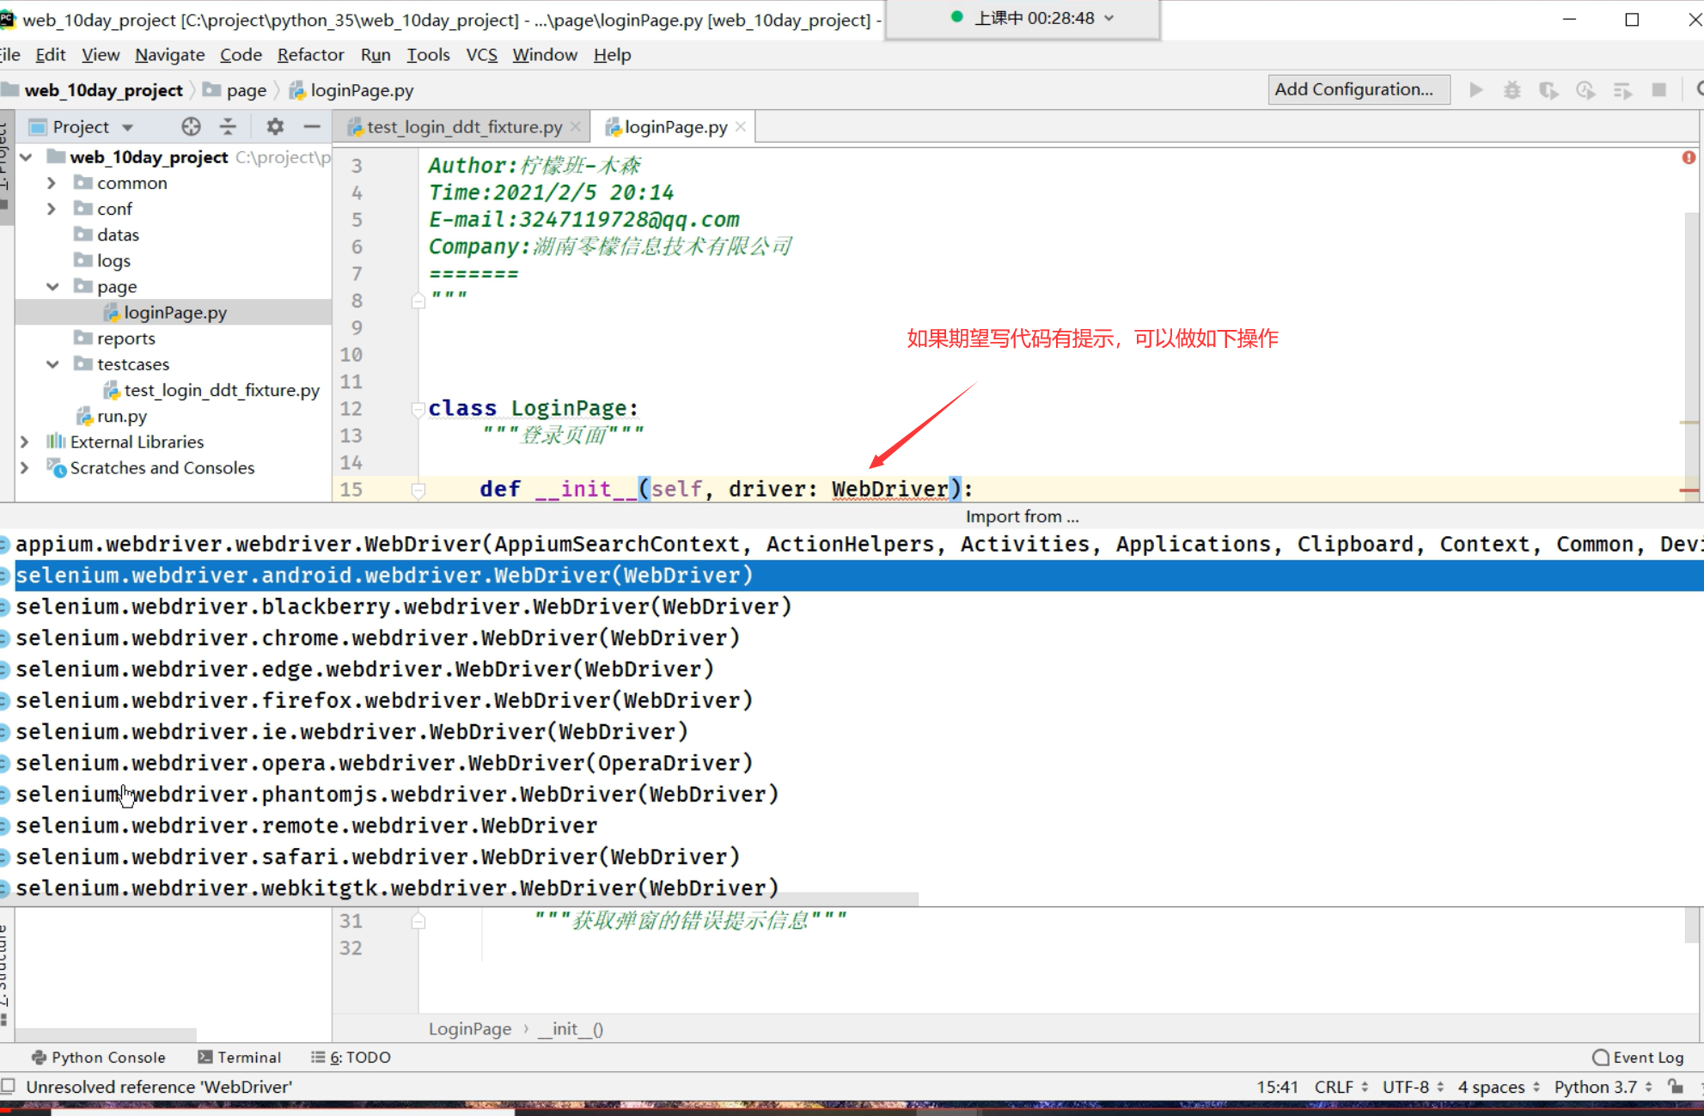Collapse the testcases folder
Viewport: 1704px width, 1116px height.
[x=52, y=364]
